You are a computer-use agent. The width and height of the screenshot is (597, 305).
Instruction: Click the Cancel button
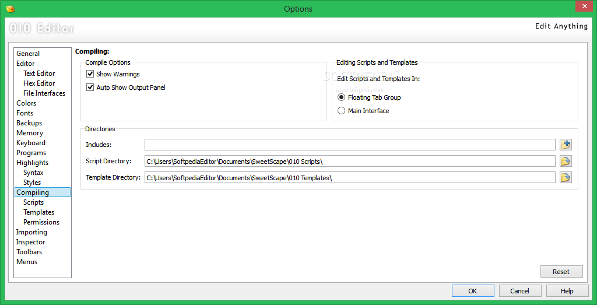(x=519, y=291)
